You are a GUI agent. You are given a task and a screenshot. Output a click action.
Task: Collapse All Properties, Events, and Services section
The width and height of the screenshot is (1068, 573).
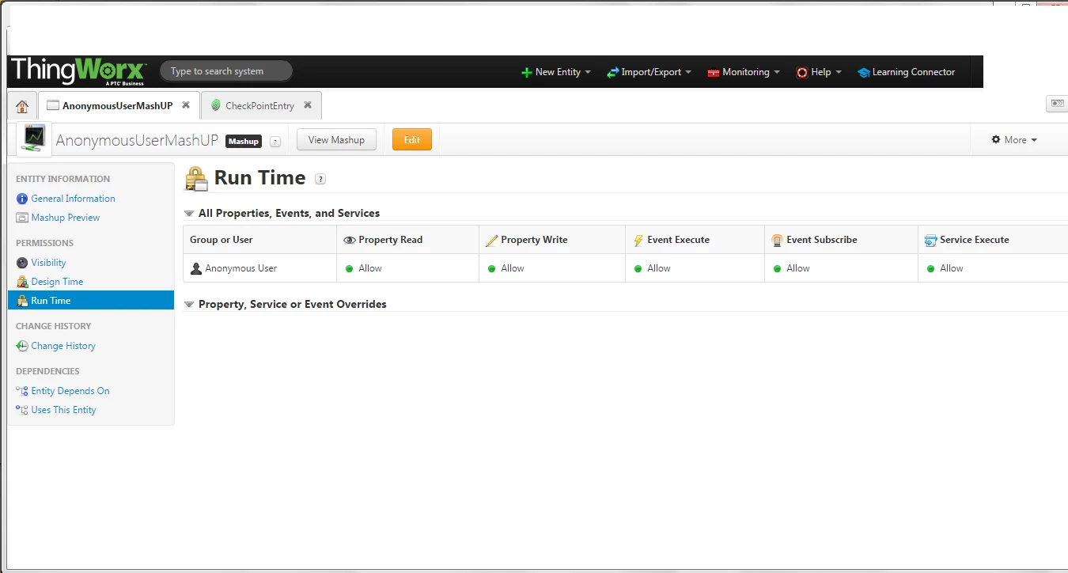click(x=189, y=214)
